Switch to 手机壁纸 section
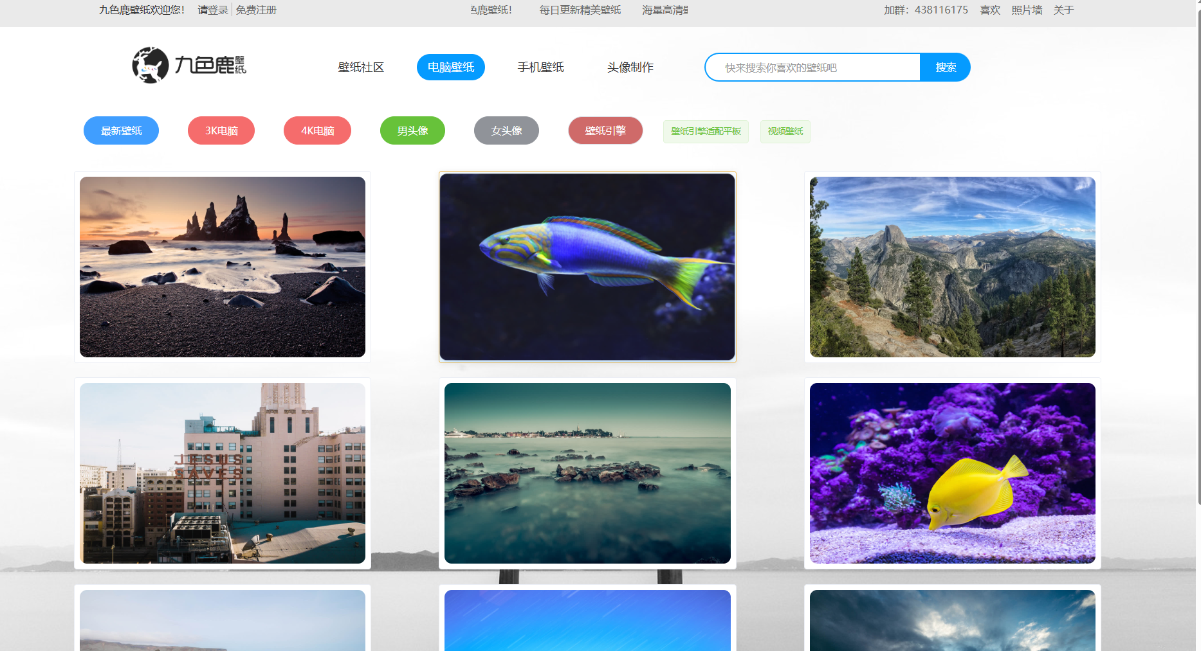Screen dimensions: 1201x651 [540, 67]
